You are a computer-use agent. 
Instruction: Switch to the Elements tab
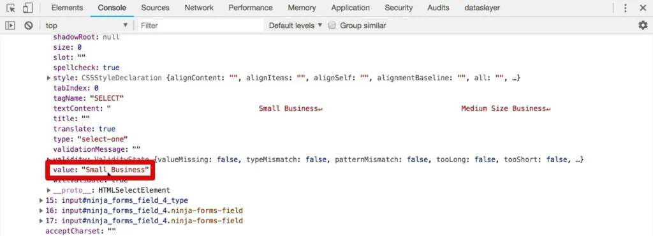click(67, 8)
